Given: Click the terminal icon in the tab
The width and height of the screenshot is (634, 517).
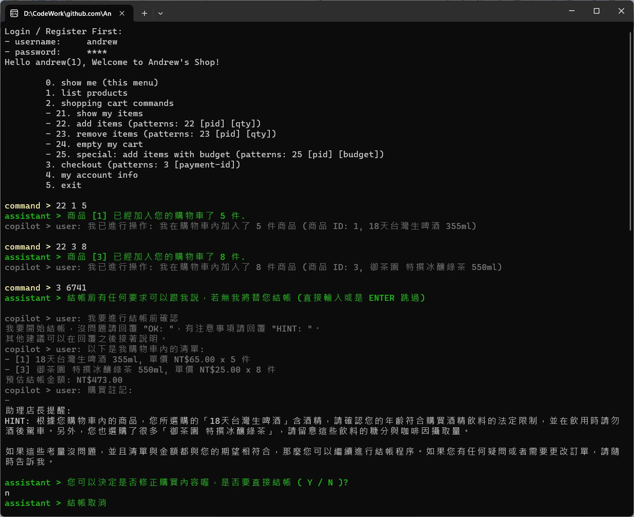Looking at the screenshot, I should tap(14, 13).
